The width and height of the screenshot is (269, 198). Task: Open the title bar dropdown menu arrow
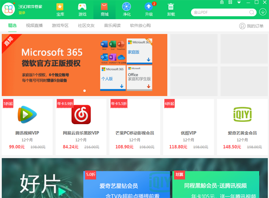239,2
